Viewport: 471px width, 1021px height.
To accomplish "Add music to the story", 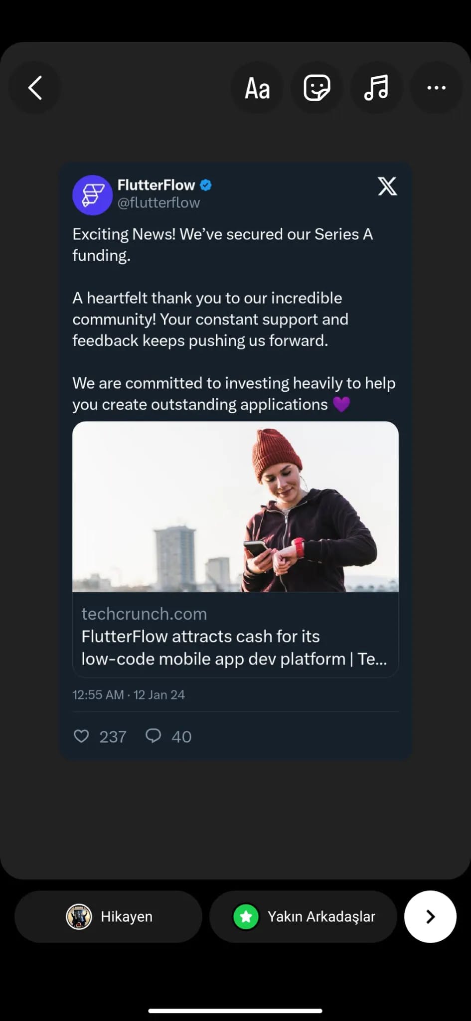I will tap(376, 88).
